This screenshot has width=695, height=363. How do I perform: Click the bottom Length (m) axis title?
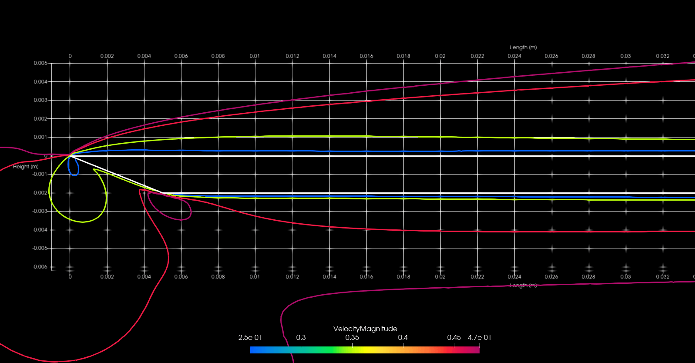pyautogui.click(x=523, y=286)
